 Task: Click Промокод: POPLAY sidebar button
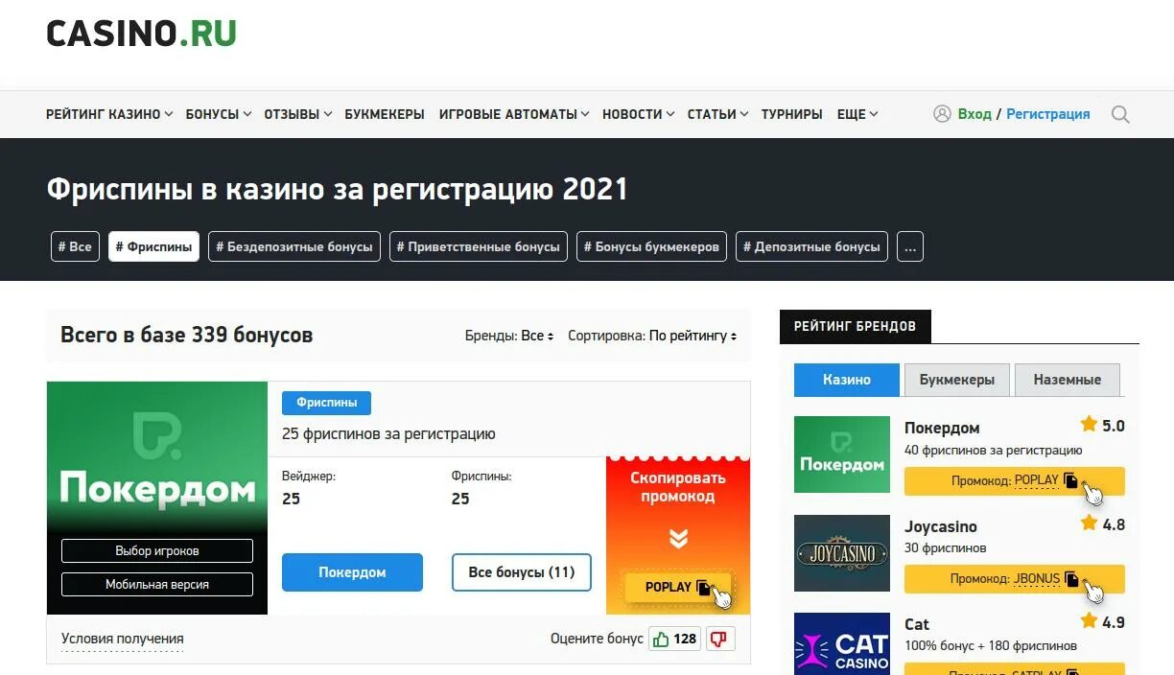[x=1015, y=481]
